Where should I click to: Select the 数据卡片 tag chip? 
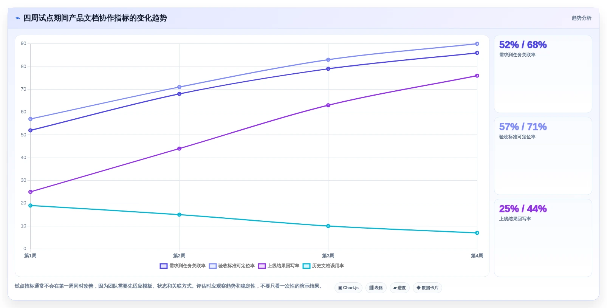[x=427, y=288]
